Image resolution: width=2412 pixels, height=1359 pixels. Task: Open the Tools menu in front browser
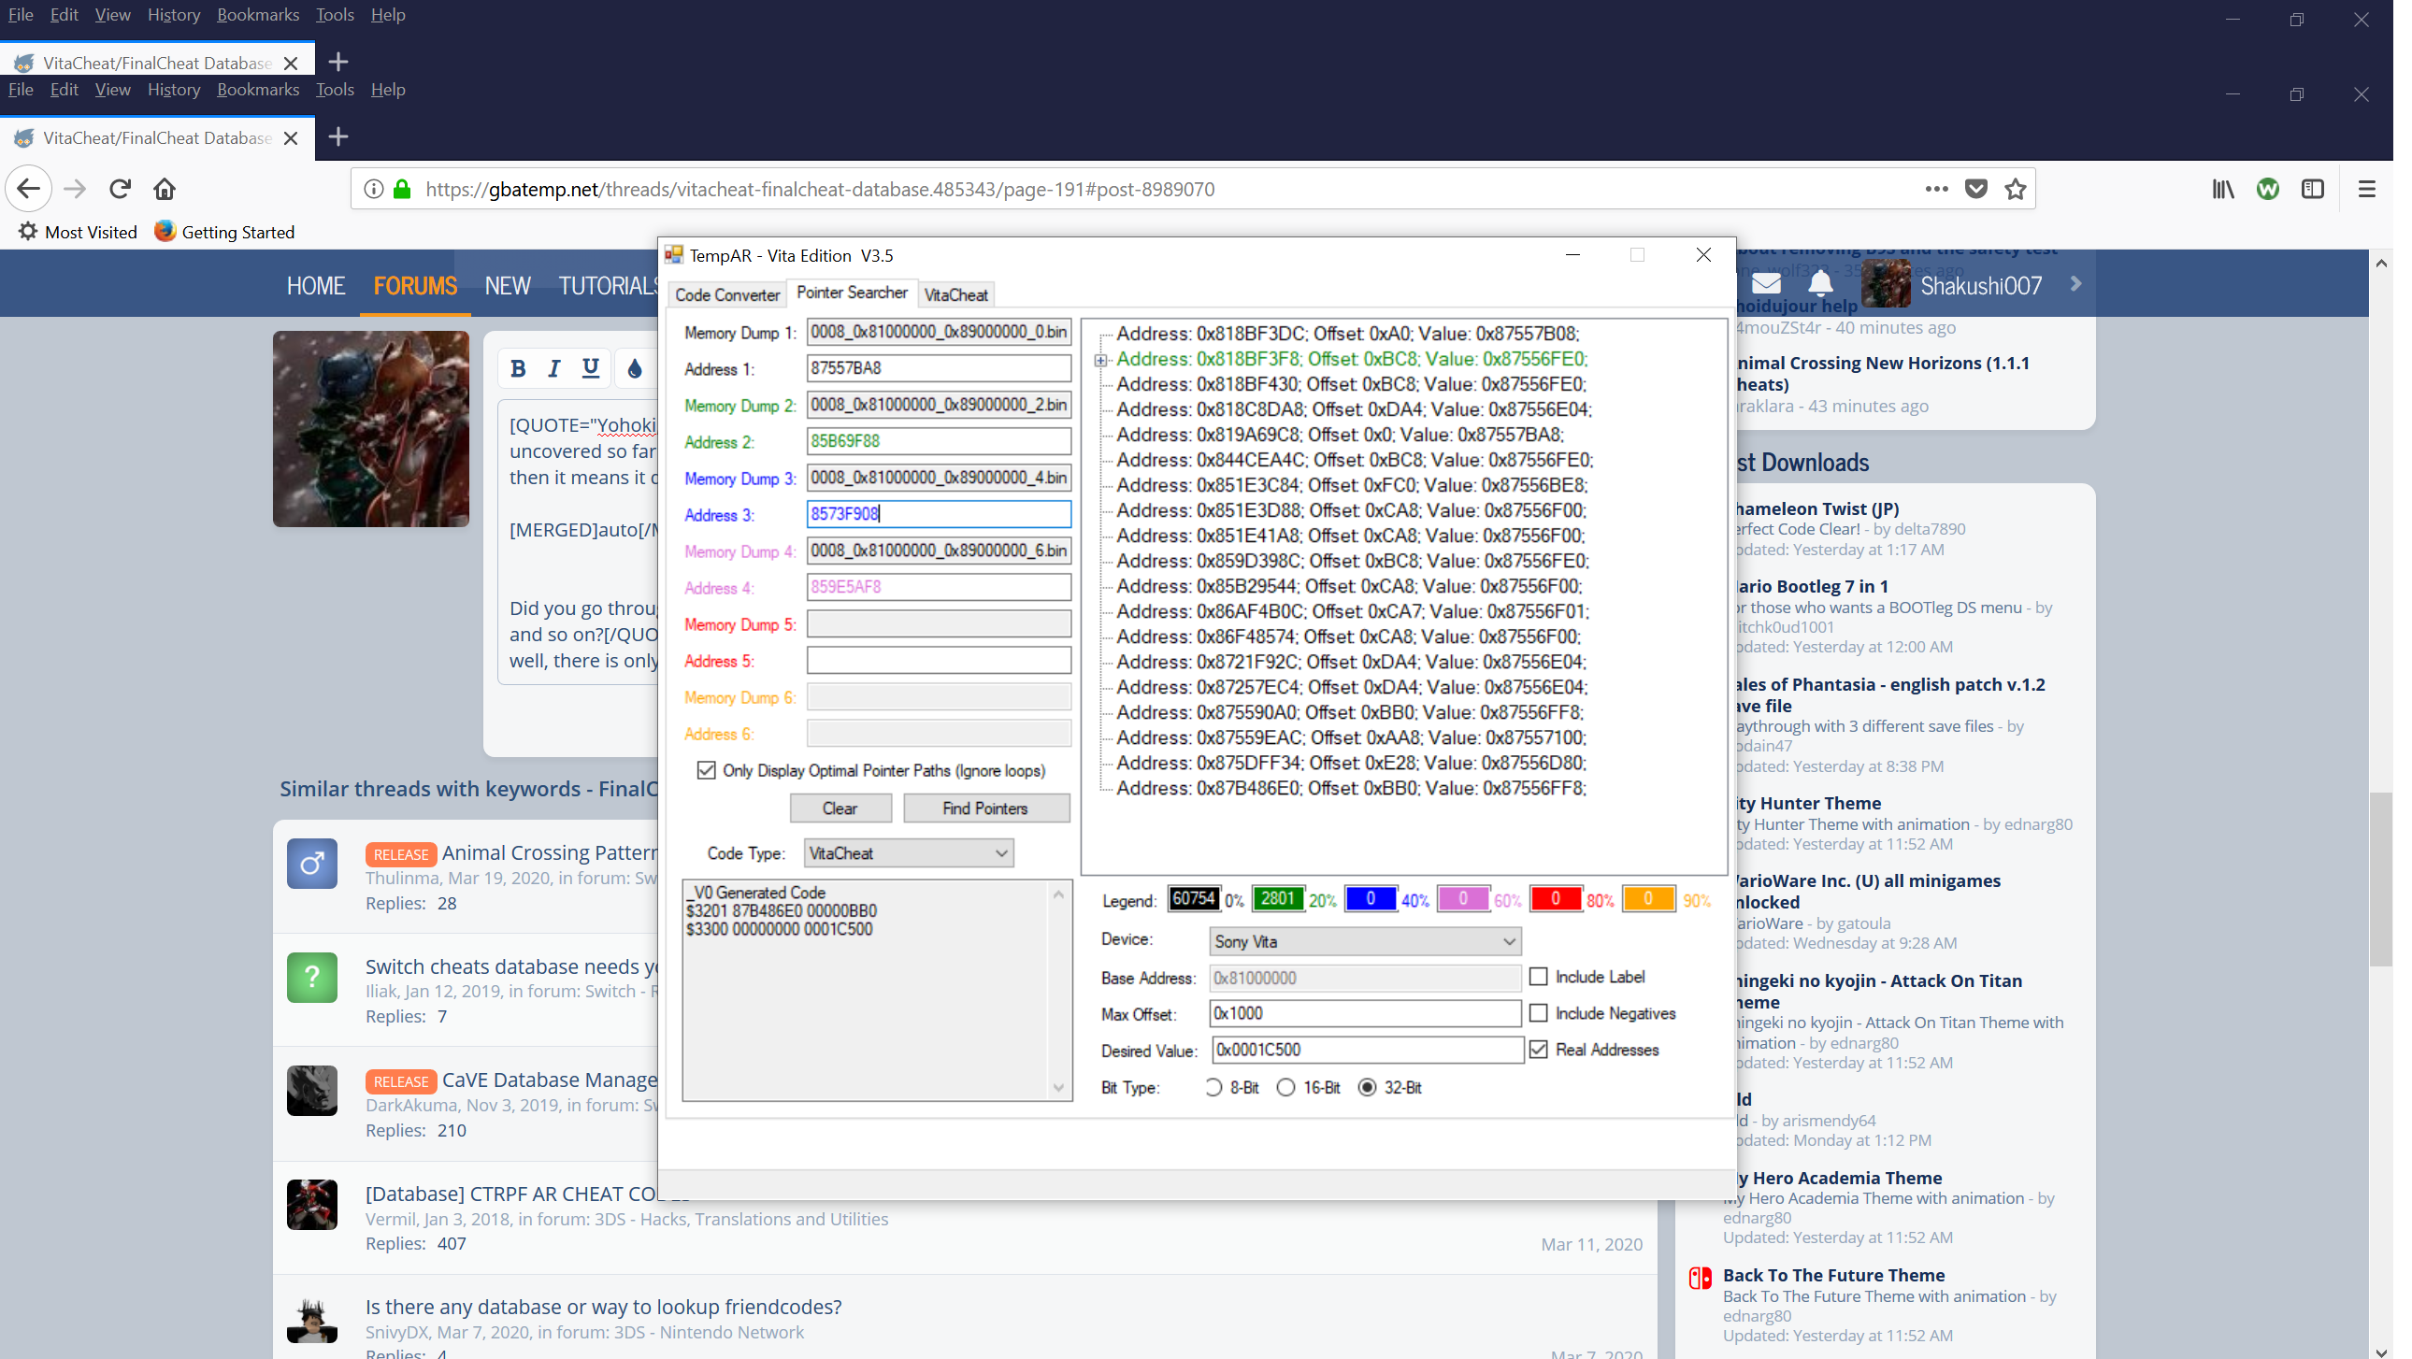(x=335, y=90)
